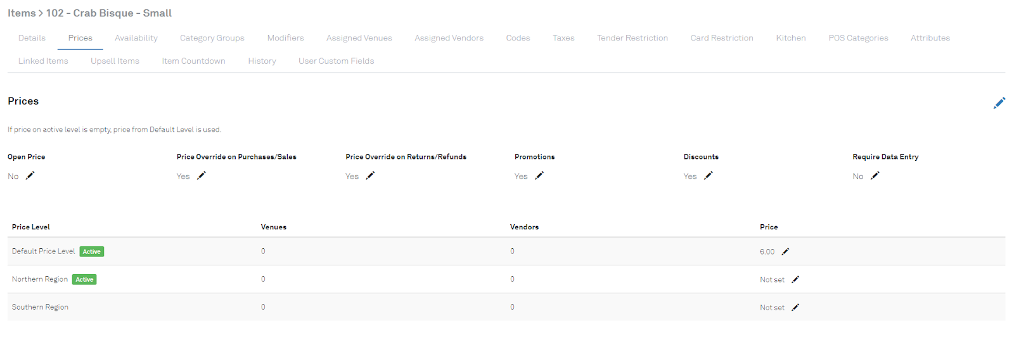
Task: Click the Discounts edit pencil icon
Action: [709, 175]
